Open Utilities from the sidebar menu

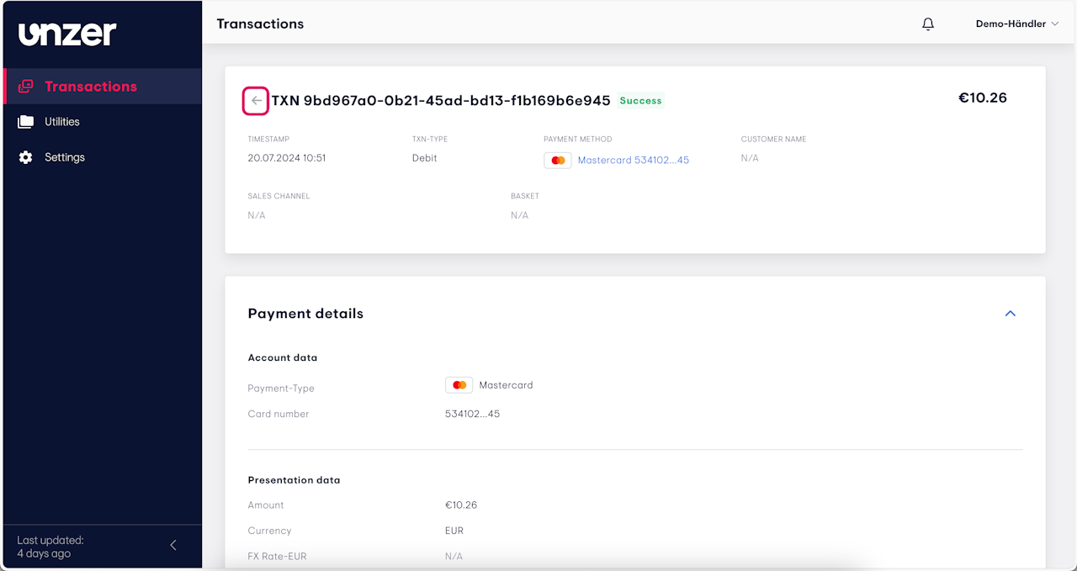click(62, 122)
